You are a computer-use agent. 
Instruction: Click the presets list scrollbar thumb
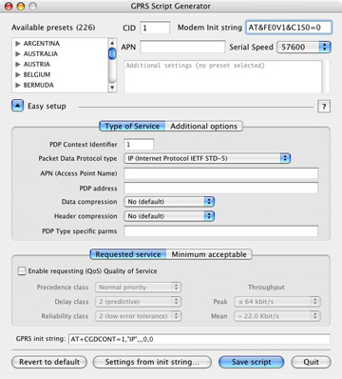point(112,53)
